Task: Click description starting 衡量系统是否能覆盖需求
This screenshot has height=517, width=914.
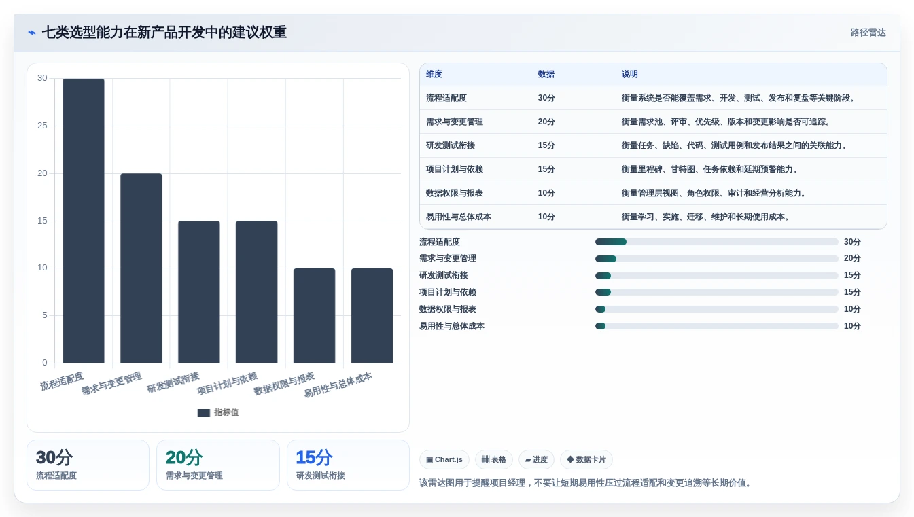Action: (737, 98)
